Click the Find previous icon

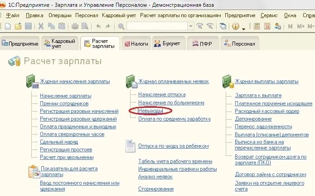[210, 26]
